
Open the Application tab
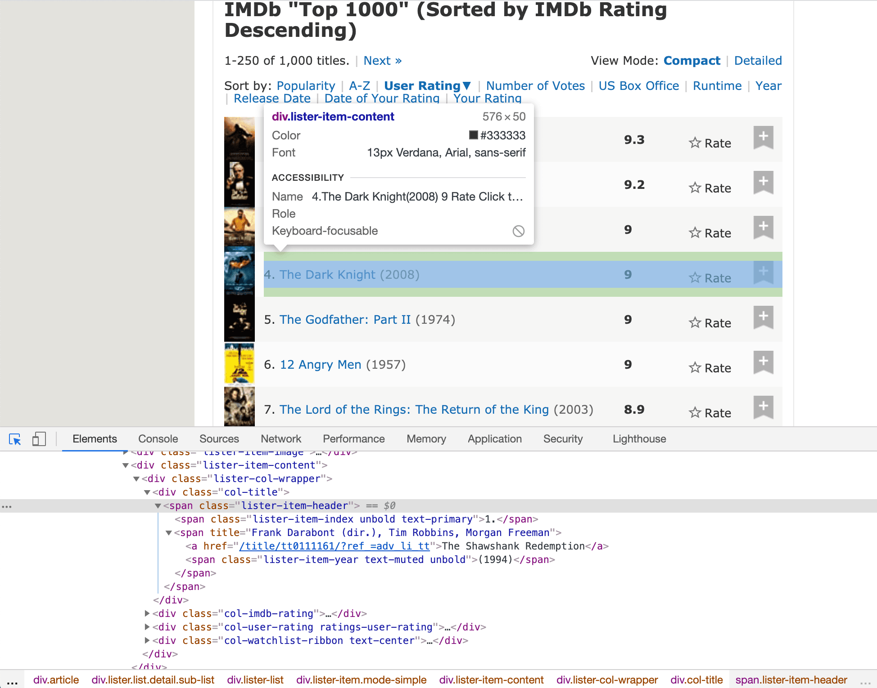[495, 439]
